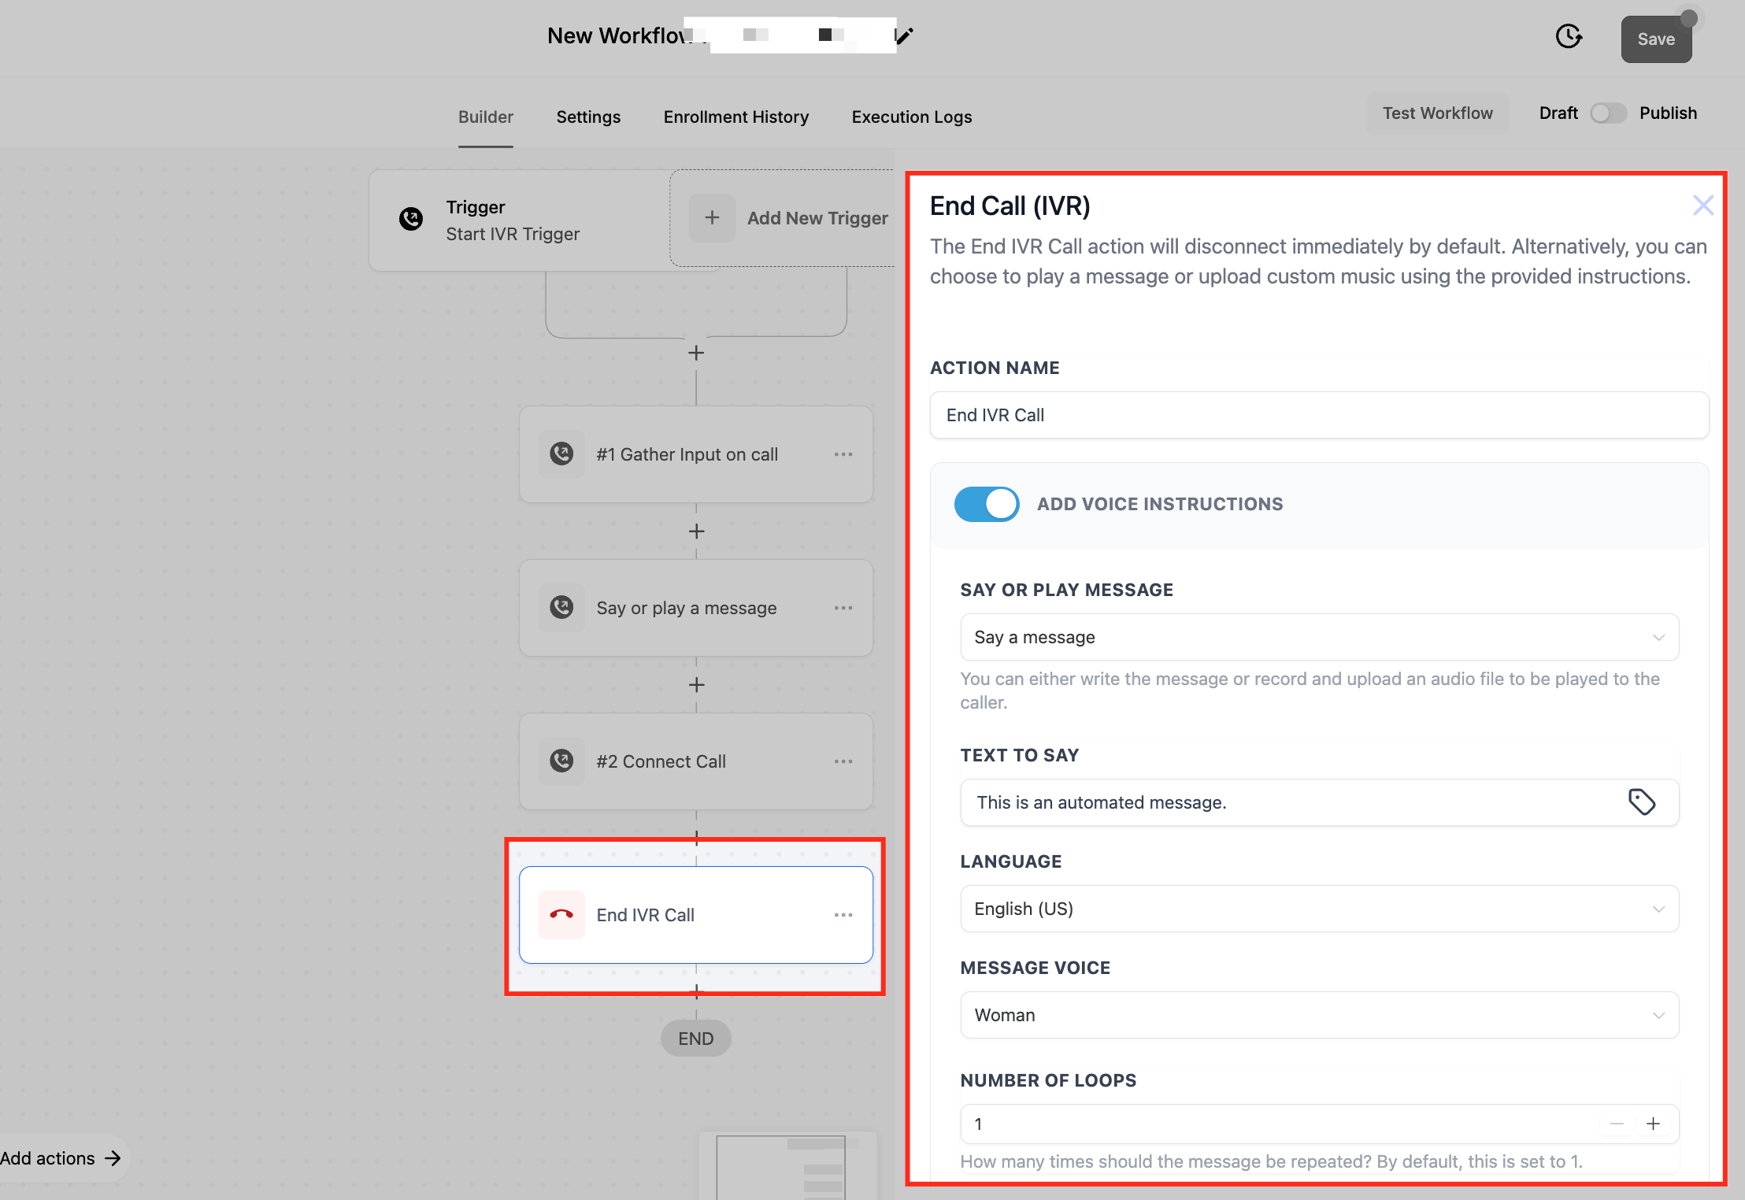Open the End IVR Call options menu
This screenshot has width=1745, height=1200.
(x=843, y=915)
